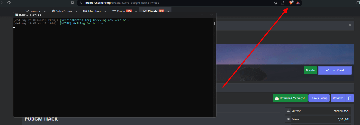
Task: Click the translate page icon in address bar
Action: [275, 3]
